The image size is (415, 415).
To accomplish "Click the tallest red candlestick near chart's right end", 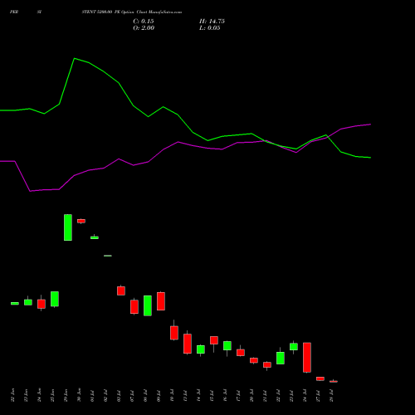I will coord(307,358).
